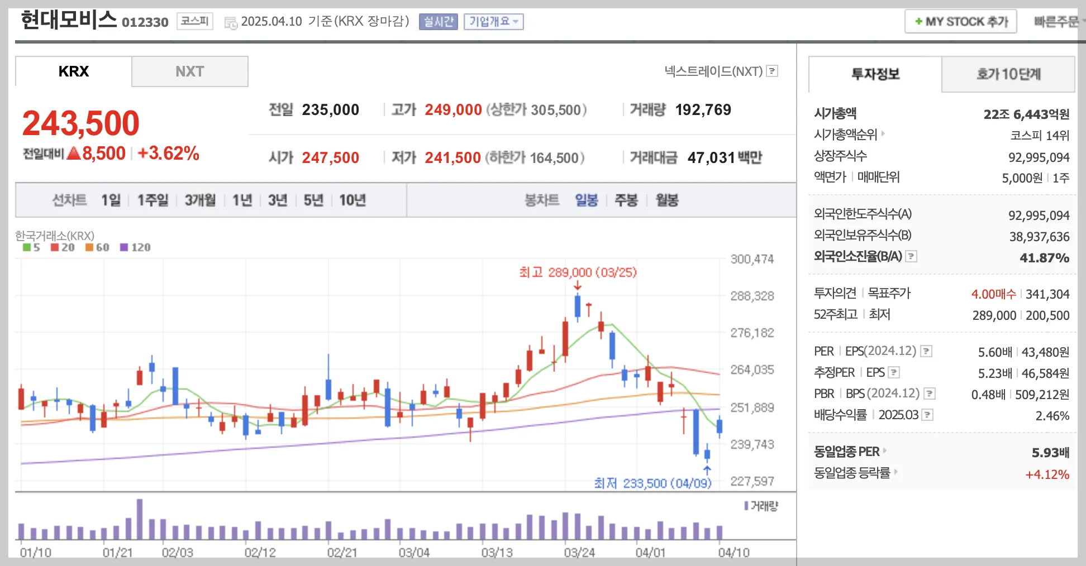The width and height of the screenshot is (1086, 566).
Task: Click the orange 60-day average legend square
Action: pos(89,247)
